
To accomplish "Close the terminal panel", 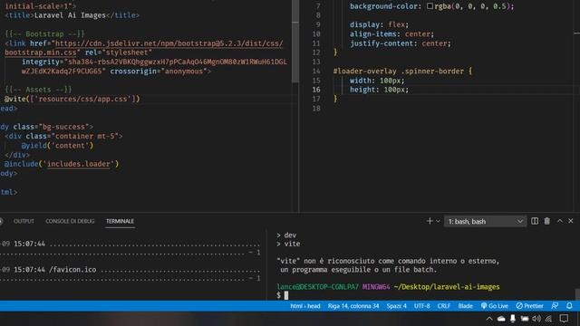I will coord(571,221).
